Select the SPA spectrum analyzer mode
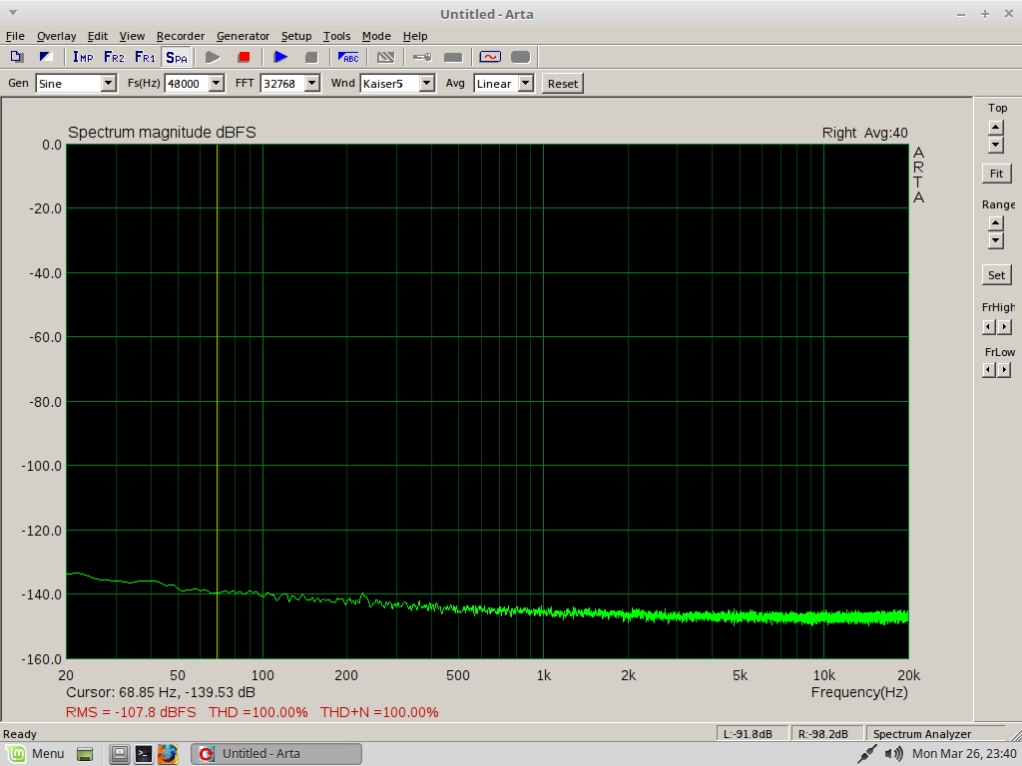 pos(176,57)
